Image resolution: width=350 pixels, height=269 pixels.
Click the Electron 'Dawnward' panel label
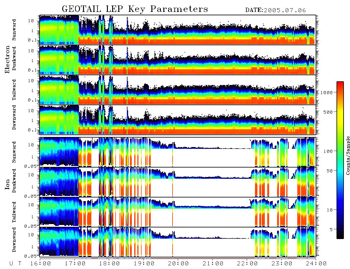(x=14, y=118)
